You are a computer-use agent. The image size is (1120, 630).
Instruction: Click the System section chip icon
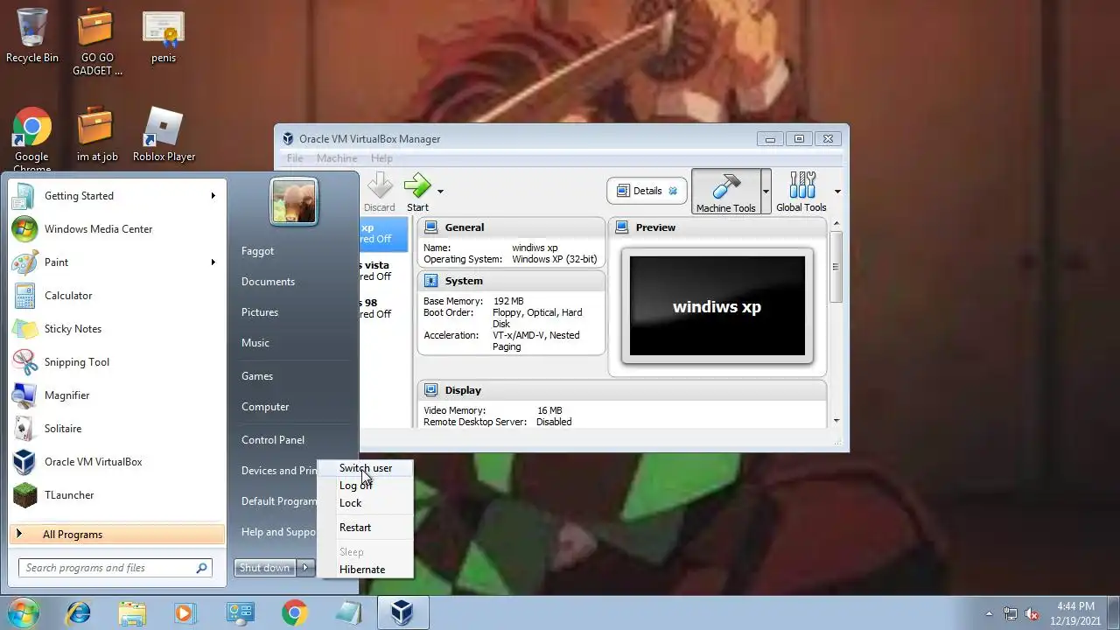click(x=431, y=281)
